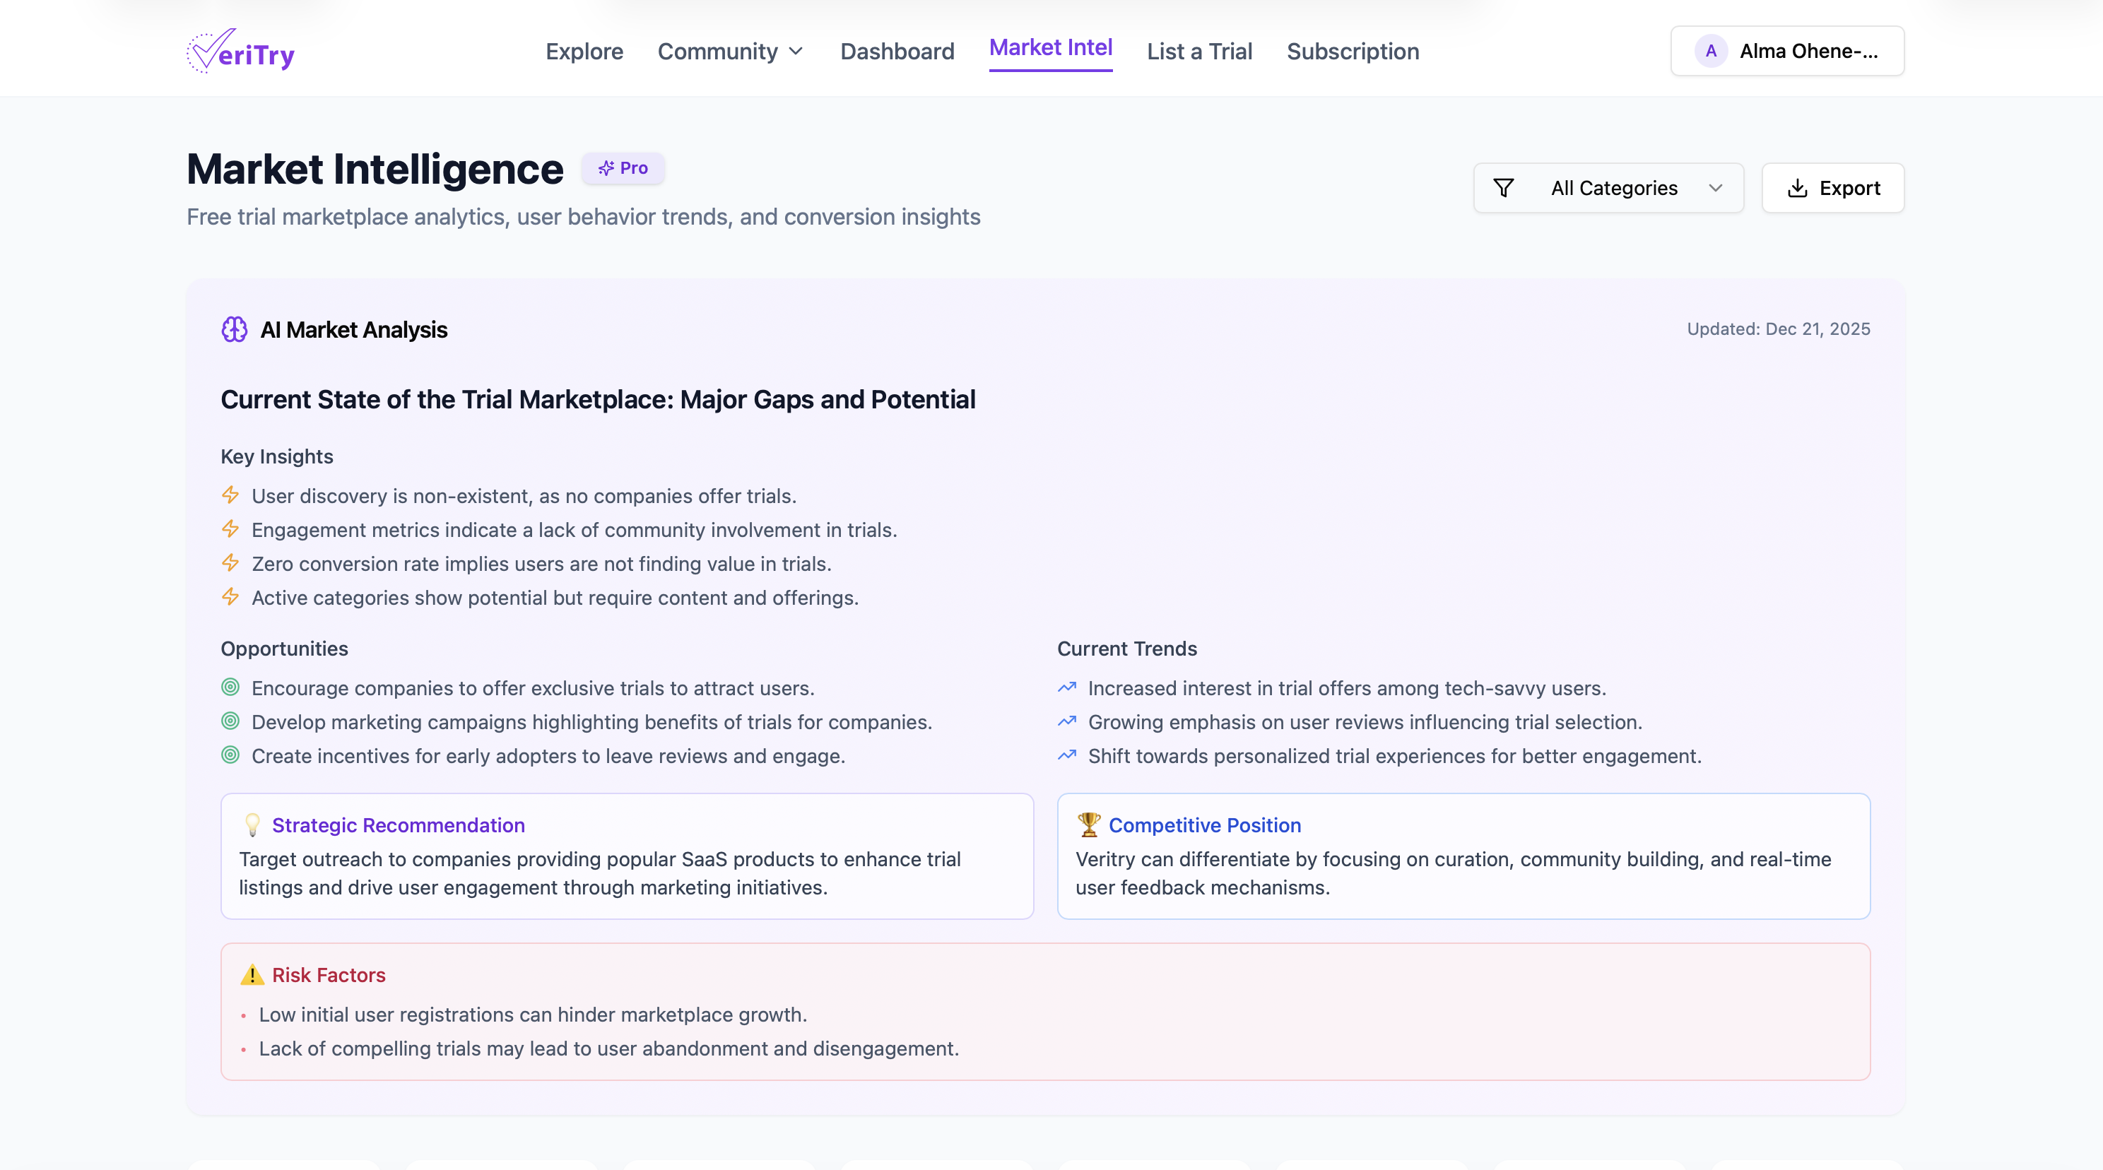
Task: Go to the Explore page
Action: 584,52
